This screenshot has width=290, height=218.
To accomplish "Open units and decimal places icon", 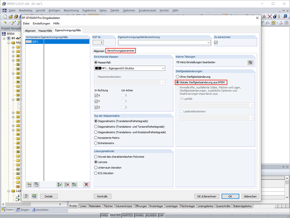I will (34, 196).
